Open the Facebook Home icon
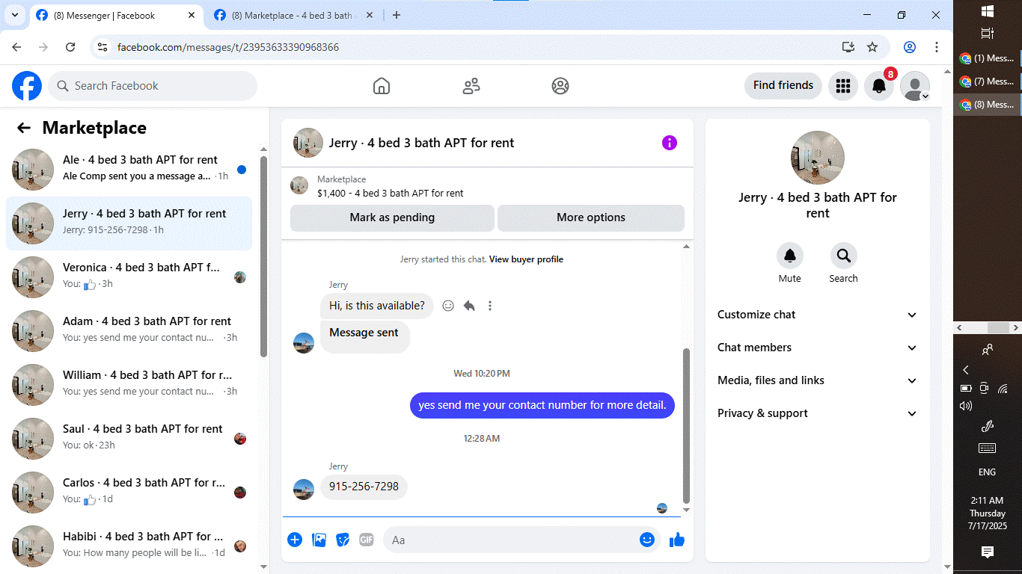Screen dimensions: 1022x574 click(382, 86)
